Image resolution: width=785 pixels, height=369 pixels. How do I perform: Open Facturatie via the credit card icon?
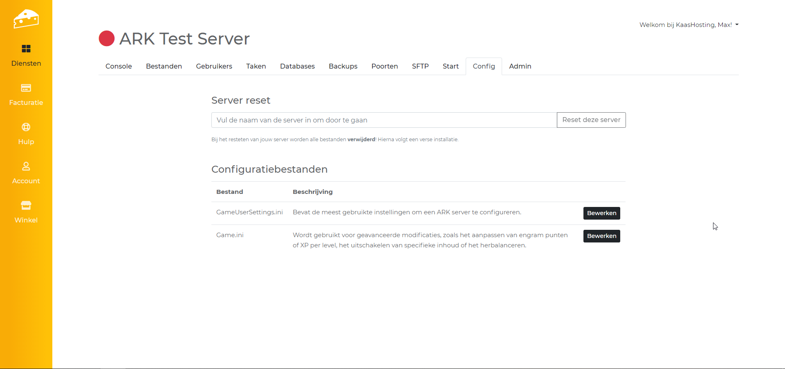click(26, 88)
